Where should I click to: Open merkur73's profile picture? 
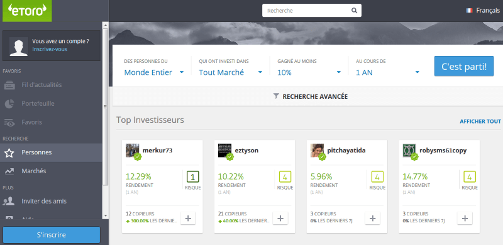pyautogui.click(x=132, y=150)
